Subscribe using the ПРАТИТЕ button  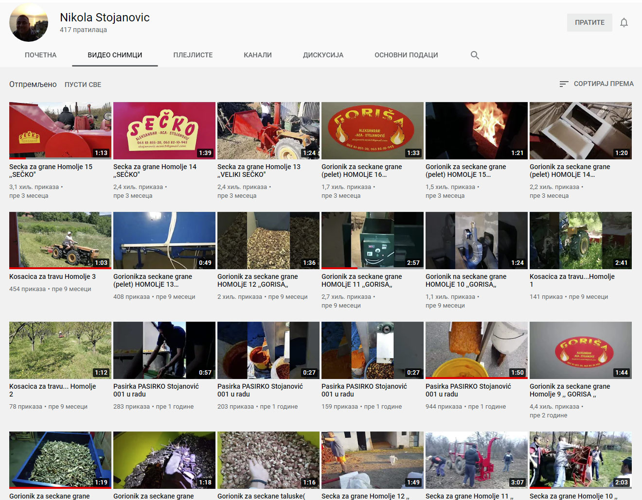tap(589, 22)
